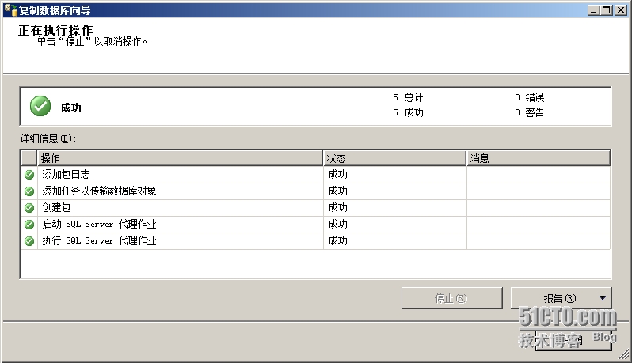Screen dimensions: 632x363
Task: Click the 消息 column header
Action: coord(538,158)
